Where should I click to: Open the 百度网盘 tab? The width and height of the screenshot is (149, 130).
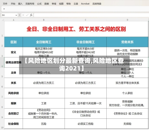click(97, 4)
